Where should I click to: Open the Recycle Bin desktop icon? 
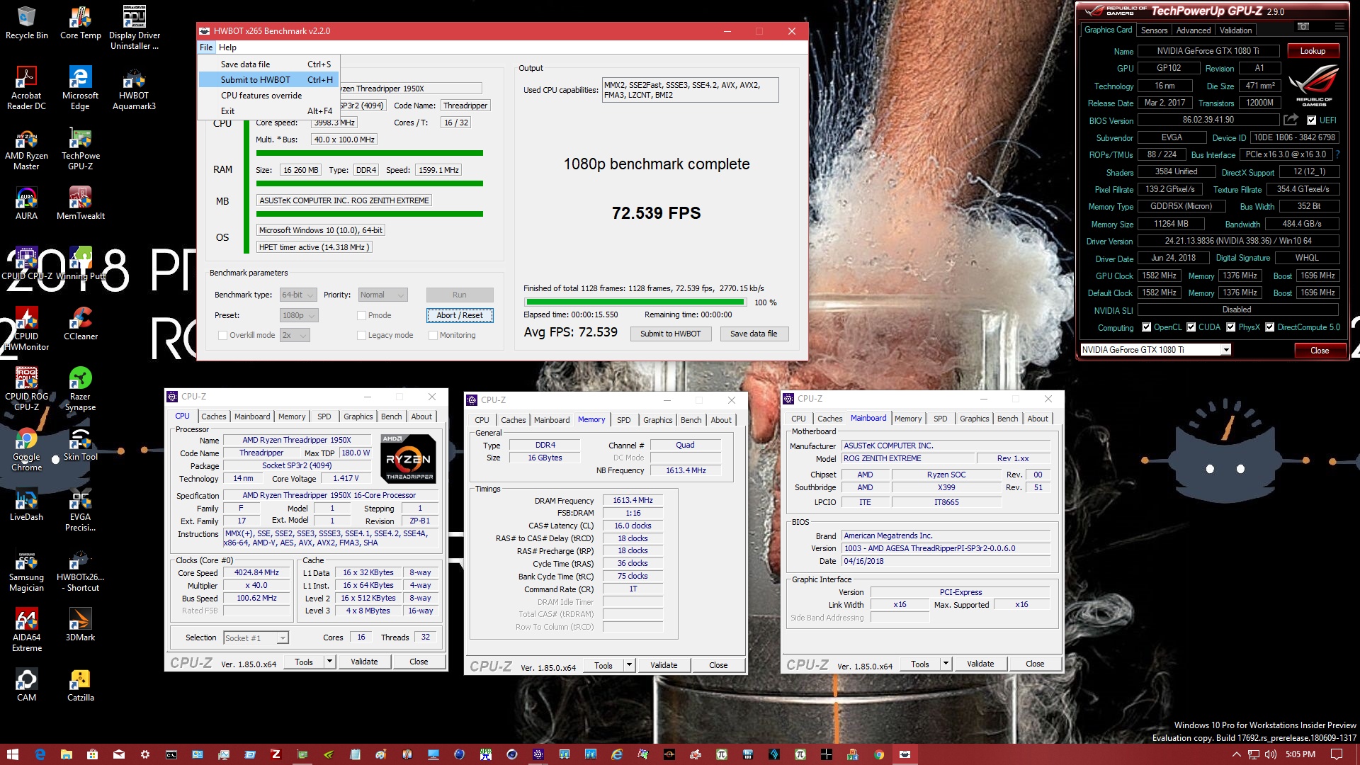point(26,23)
